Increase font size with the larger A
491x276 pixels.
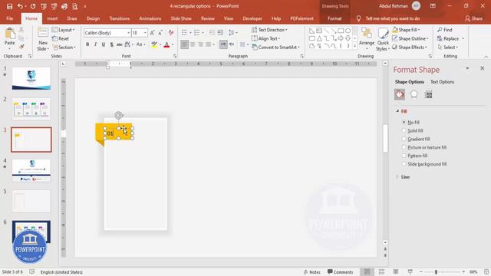click(152, 33)
